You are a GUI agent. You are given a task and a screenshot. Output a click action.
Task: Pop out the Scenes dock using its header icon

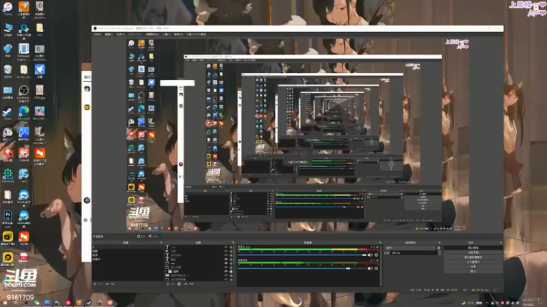click(x=161, y=242)
